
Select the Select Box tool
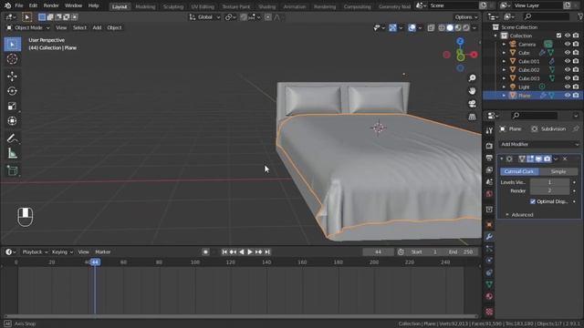tap(12, 45)
